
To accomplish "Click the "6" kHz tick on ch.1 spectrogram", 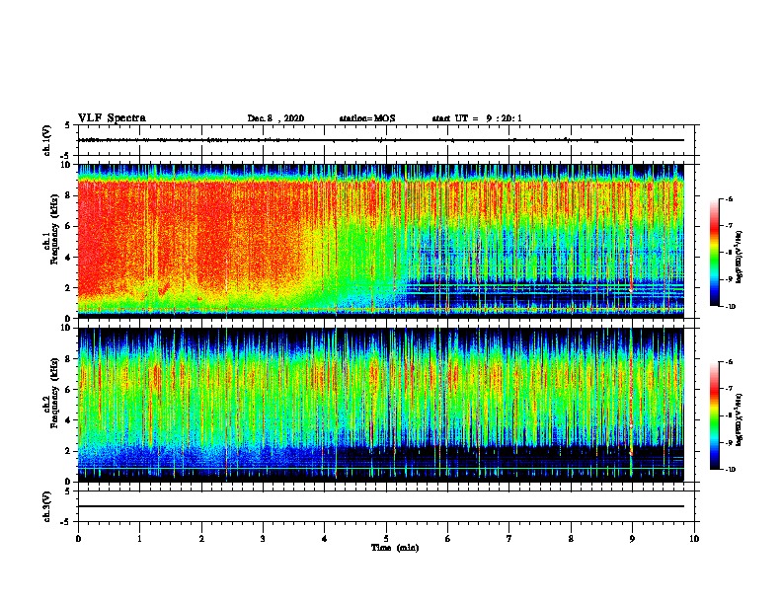I will [x=69, y=226].
